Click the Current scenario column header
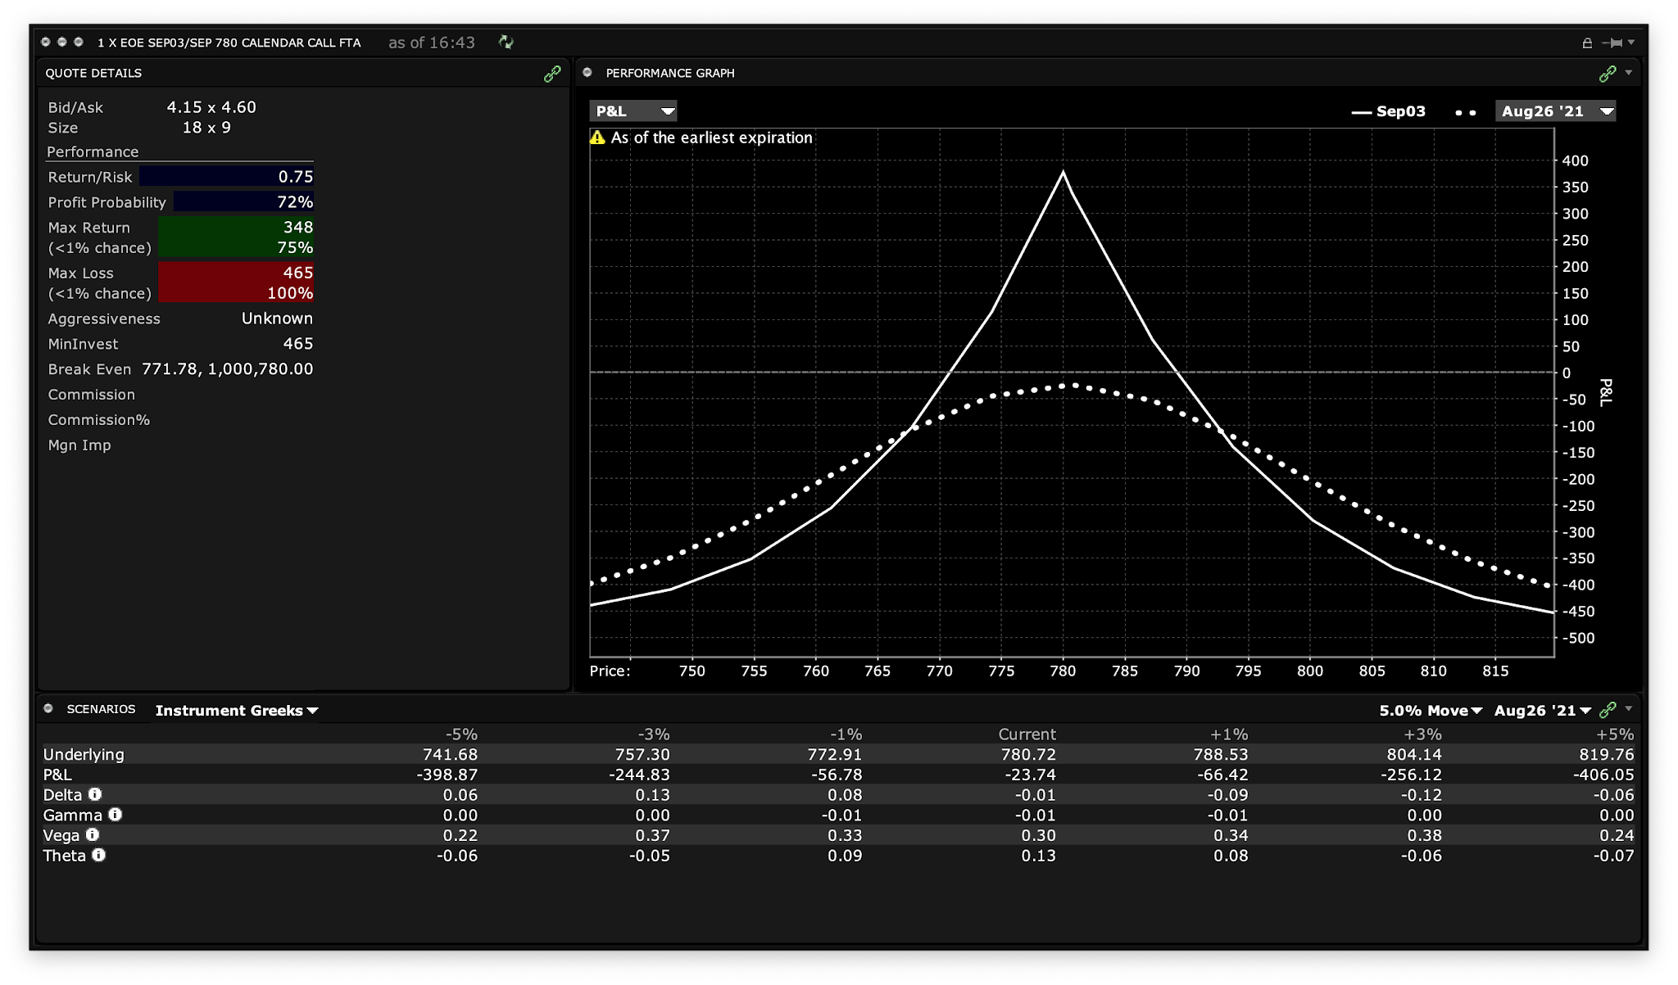This screenshot has width=1678, height=985. (x=1027, y=734)
